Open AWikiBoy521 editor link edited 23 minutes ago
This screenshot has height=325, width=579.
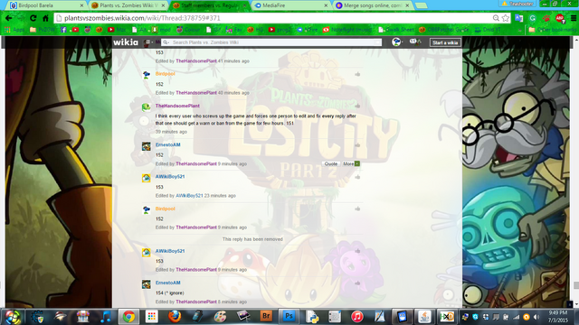[x=189, y=196]
